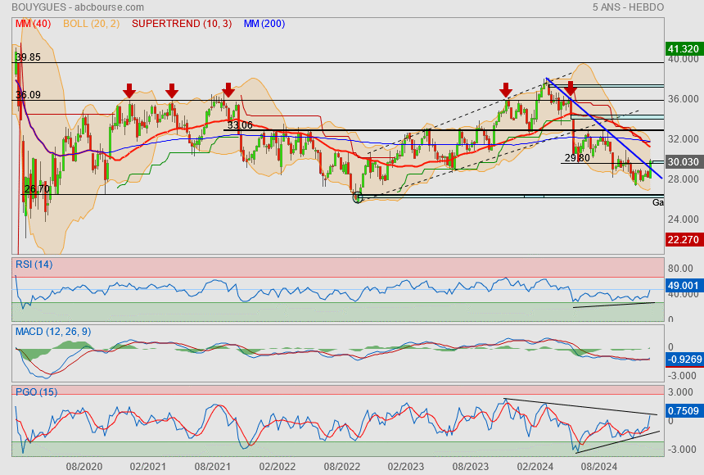Viewport: 704px width, 475px height.
Task: Click the -3.000 label on PGO axis
Action: pos(682,450)
